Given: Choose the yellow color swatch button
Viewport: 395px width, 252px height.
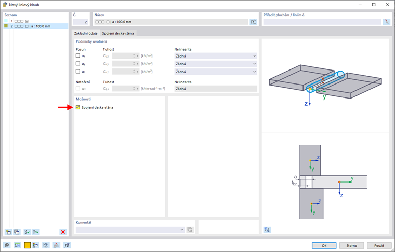Looking at the screenshot, I should 27,245.
